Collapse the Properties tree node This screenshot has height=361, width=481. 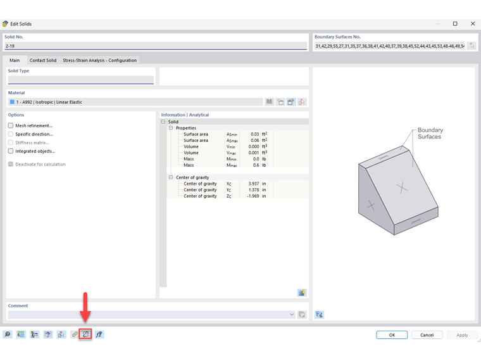tap(171, 128)
